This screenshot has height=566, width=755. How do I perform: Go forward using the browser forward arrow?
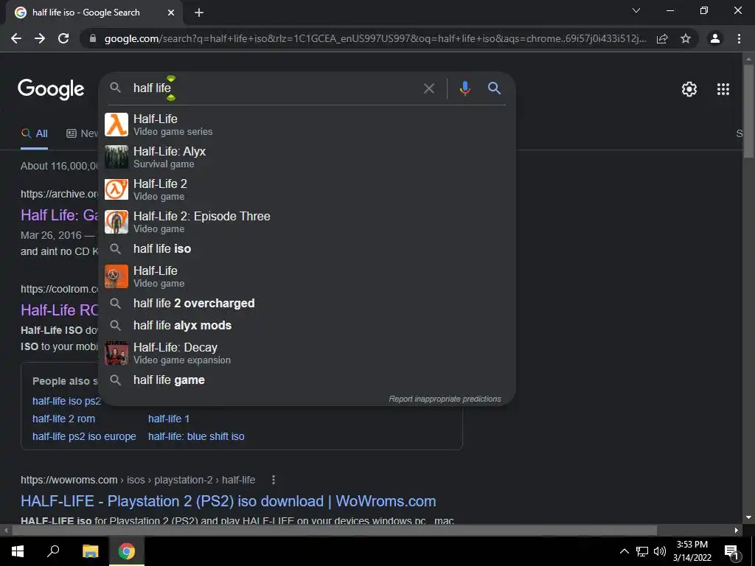40,38
